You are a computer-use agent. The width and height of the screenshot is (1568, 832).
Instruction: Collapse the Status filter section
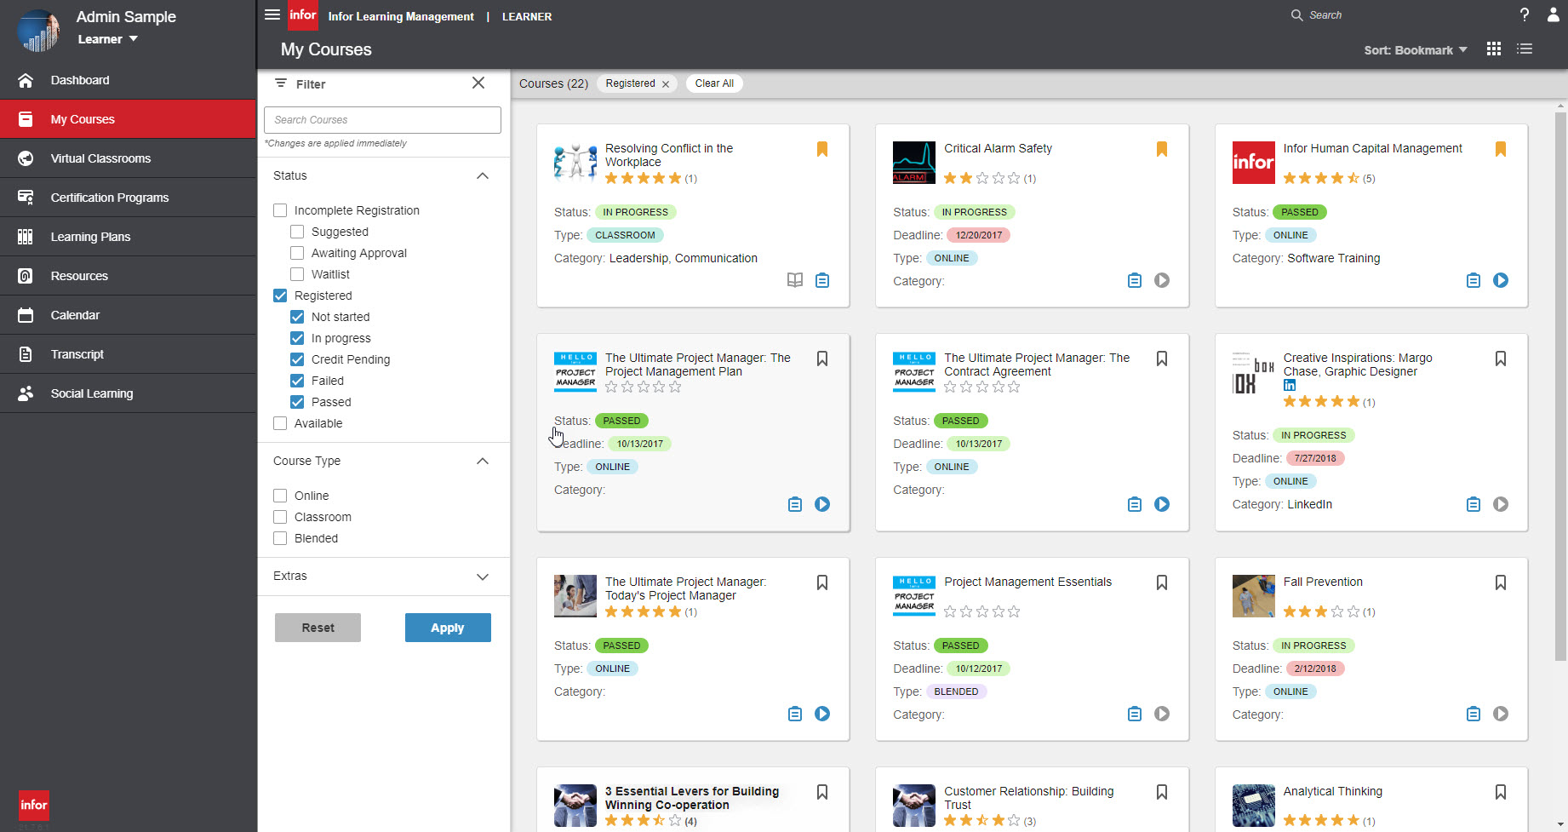483,175
